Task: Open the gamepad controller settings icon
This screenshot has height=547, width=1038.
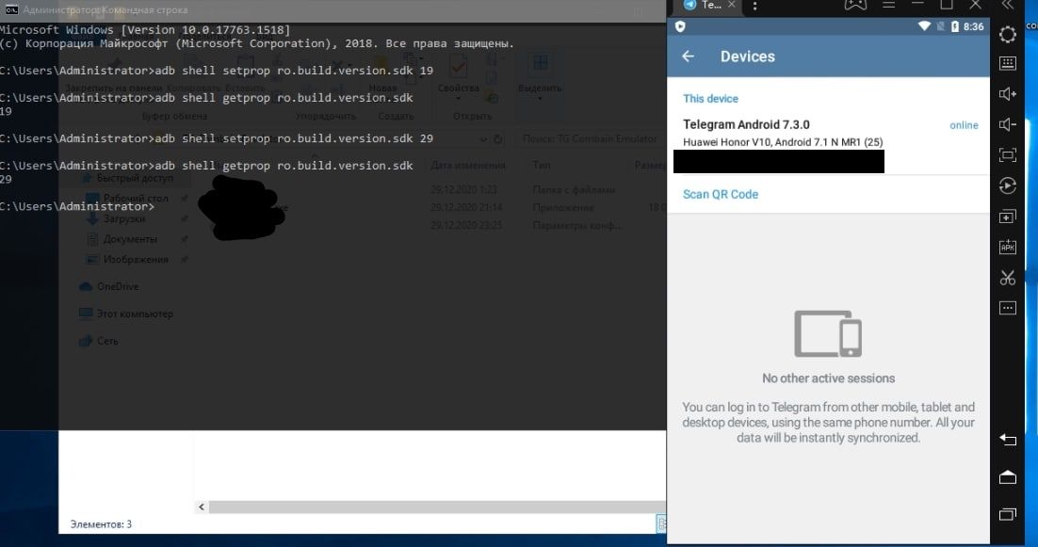Action: tap(855, 6)
